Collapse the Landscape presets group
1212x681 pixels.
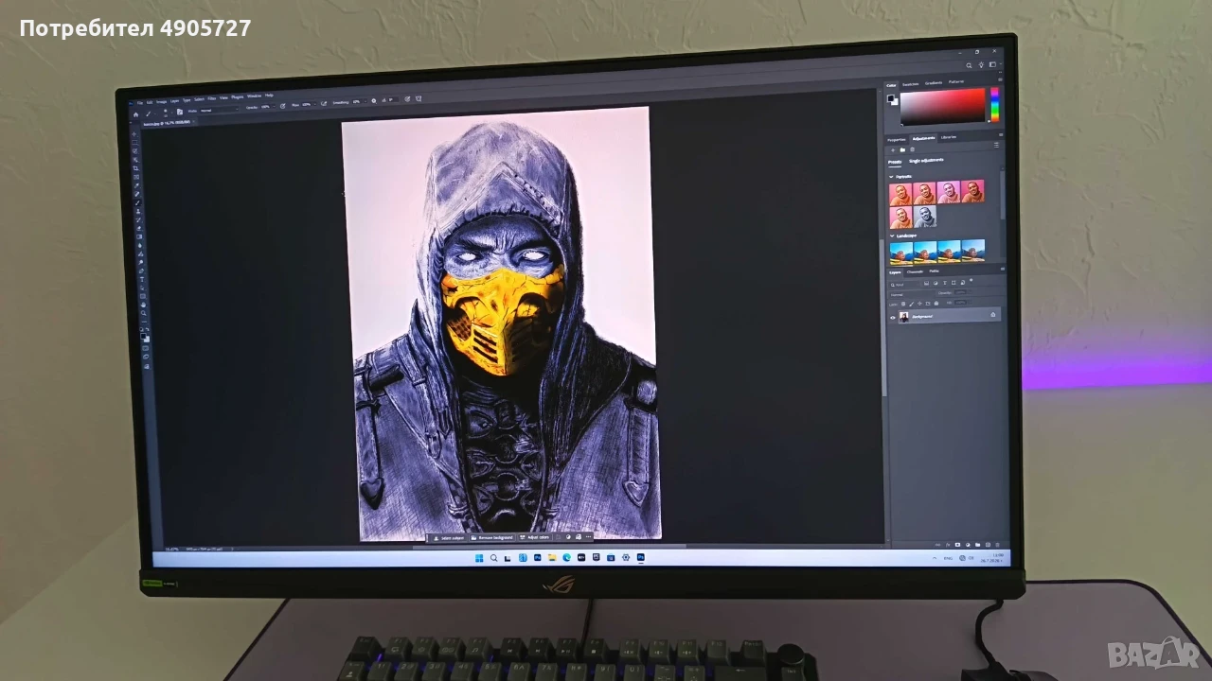(891, 236)
